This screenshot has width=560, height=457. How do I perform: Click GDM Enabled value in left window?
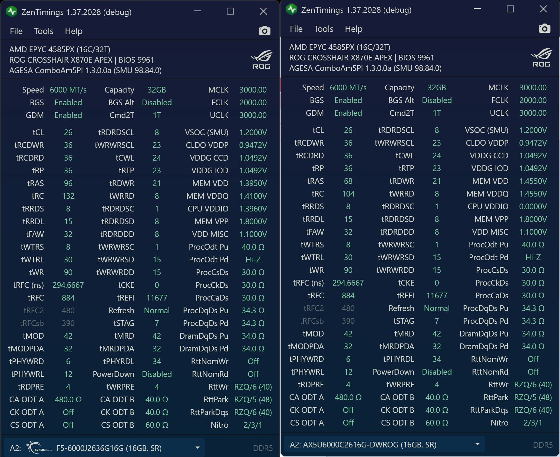[68, 115]
